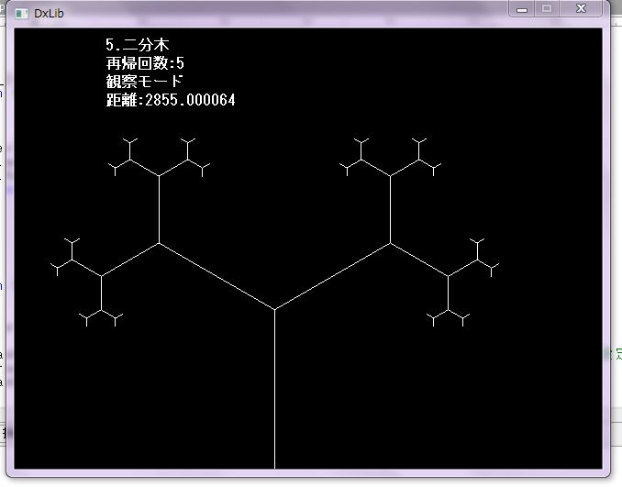Click the disabled maximize button
Image resolution: width=622 pixels, height=487 pixels.
(547, 8)
